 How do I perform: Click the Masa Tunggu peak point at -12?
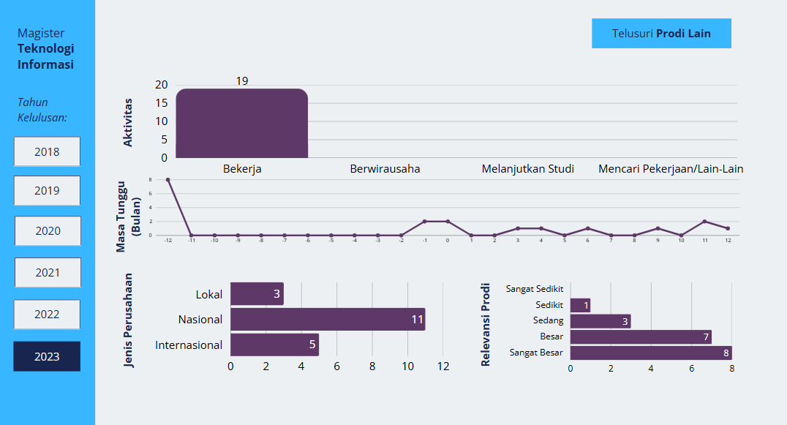pos(168,179)
